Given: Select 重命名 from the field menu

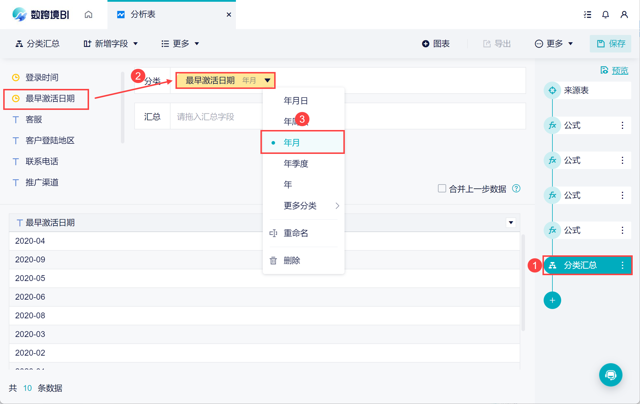Looking at the screenshot, I should (295, 233).
